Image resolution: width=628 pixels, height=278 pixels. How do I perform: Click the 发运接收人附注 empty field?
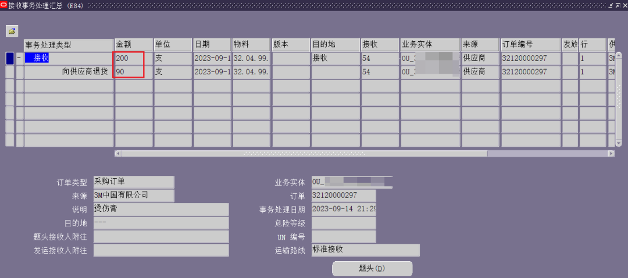[161, 250]
